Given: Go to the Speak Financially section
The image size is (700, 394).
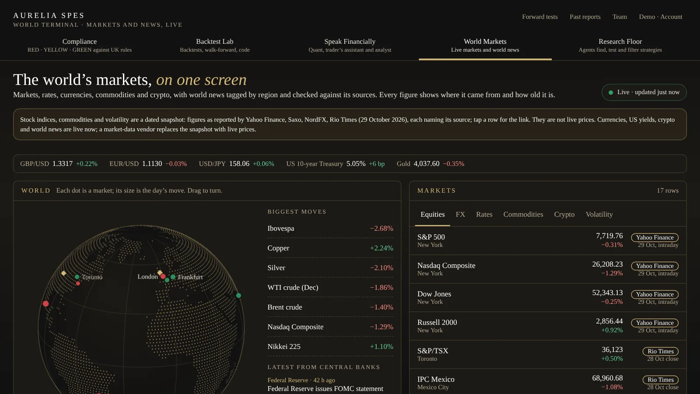Looking at the screenshot, I should [350, 46].
